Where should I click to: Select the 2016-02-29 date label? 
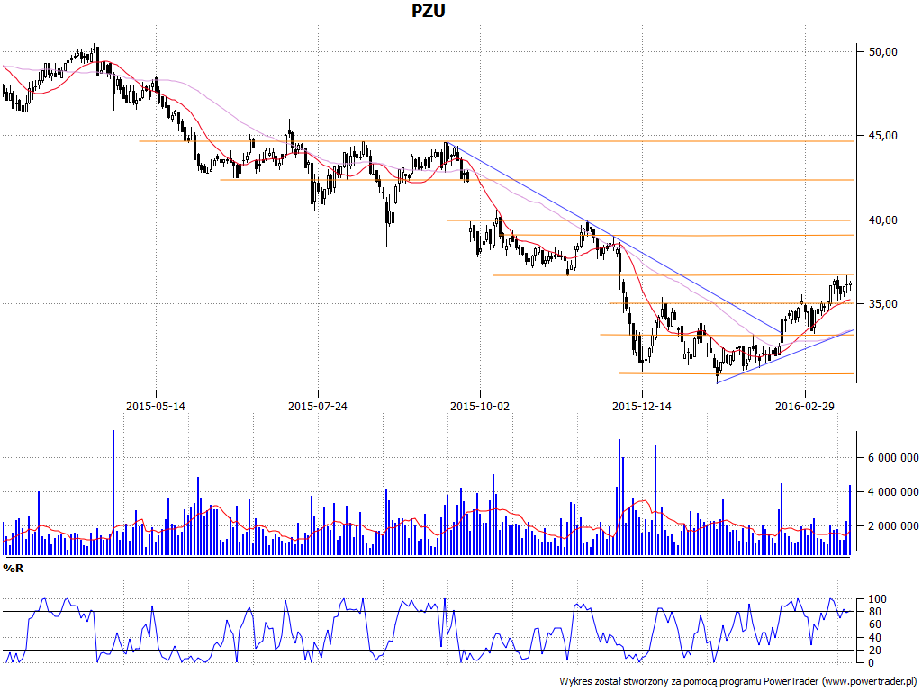[804, 406]
